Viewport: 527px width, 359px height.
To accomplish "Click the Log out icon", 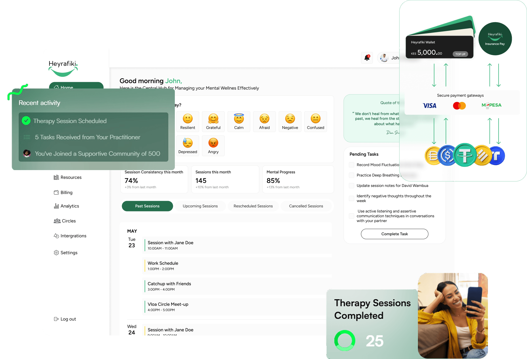I will pyautogui.click(x=56, y=319).
